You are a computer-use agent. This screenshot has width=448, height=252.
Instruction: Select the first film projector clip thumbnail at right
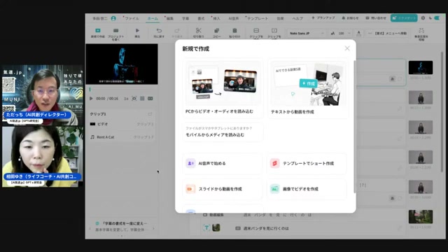421,68
